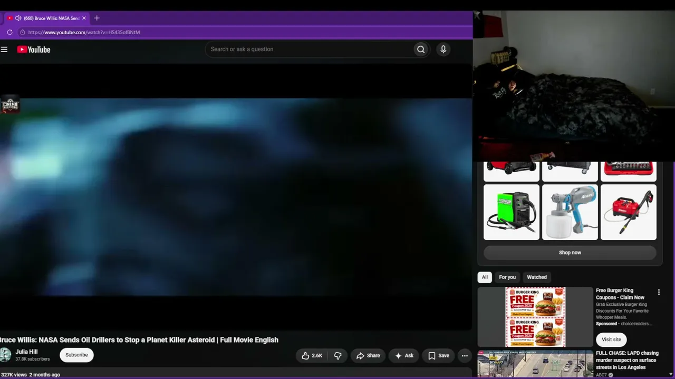Screen dimensions: 675x379
Task: Click the Sponsored choiceinsiders advertiser text
Action: pos(624,324)
